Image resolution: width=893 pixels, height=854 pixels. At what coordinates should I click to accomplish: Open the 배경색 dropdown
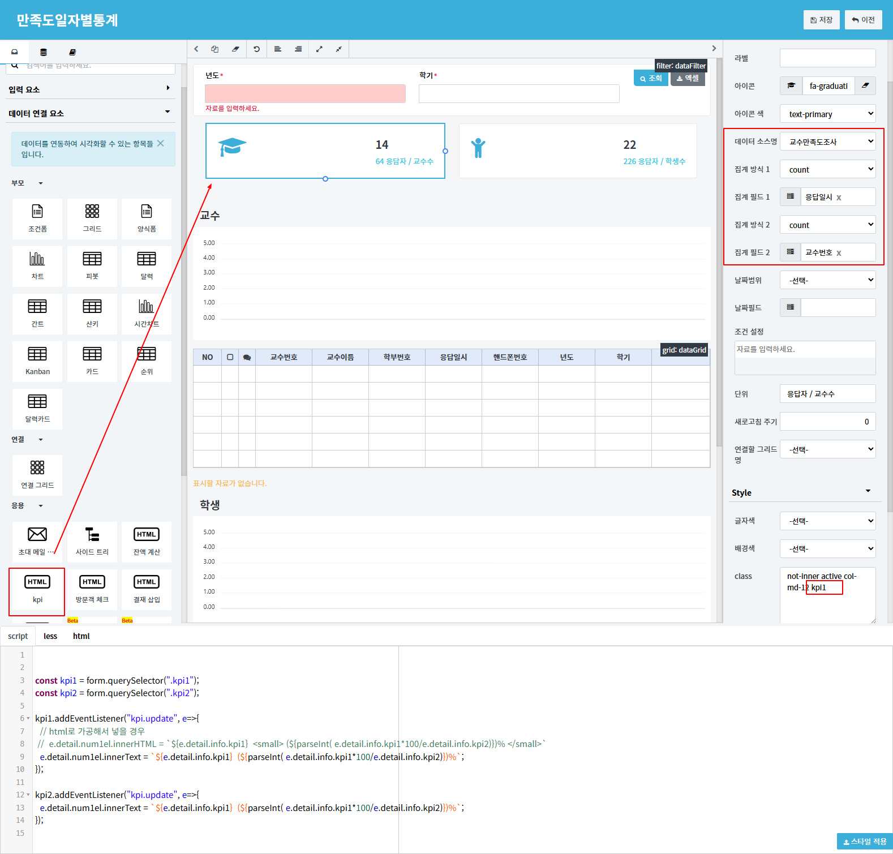click(x=828, y=548)
